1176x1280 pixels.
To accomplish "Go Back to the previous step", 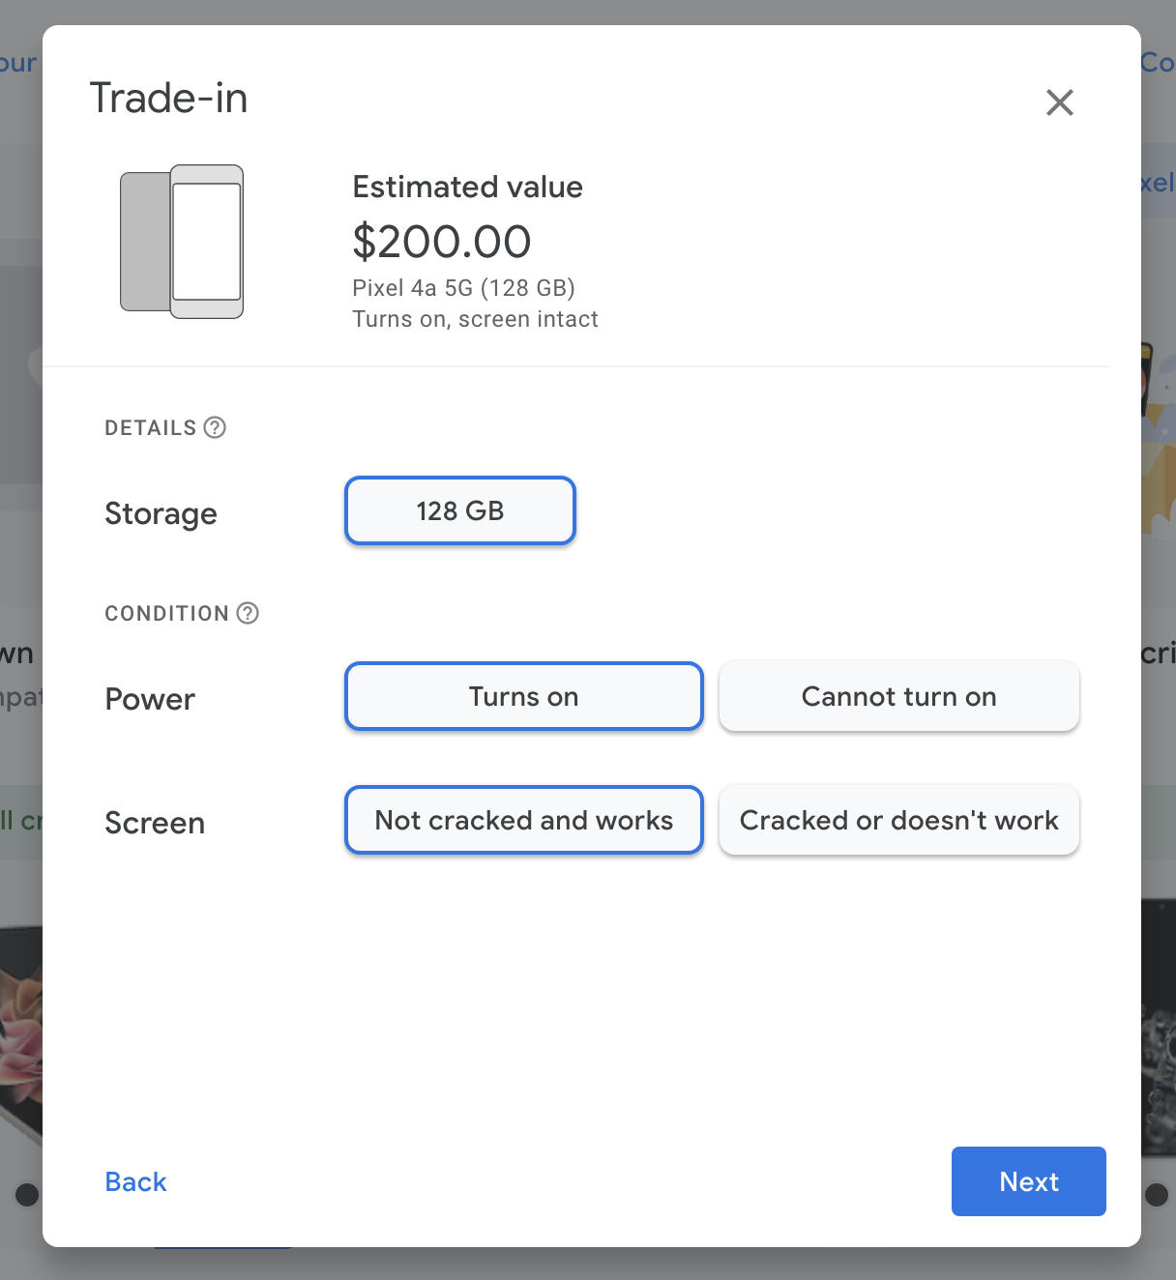I will (135, 1181).
